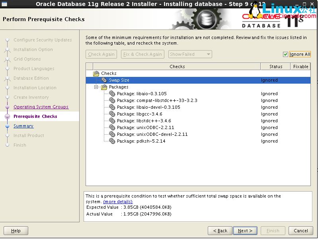Click gear icon for libaio-devel-0.3.105 package
Viewport: 318px width, 239px height.
pos(112,107)
